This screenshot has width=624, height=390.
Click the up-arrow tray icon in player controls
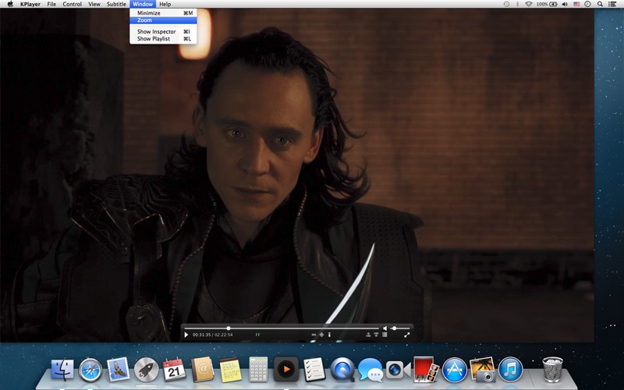368,335
